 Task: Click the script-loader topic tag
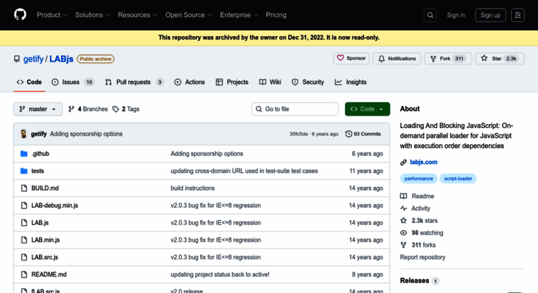(x=458, y=179)
